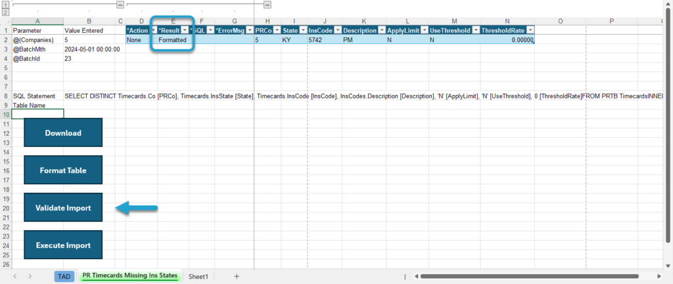Collapse the second column group minus button
Image resolution: width=673 pixels, height=284 pixels.
[x=267, y=5]
